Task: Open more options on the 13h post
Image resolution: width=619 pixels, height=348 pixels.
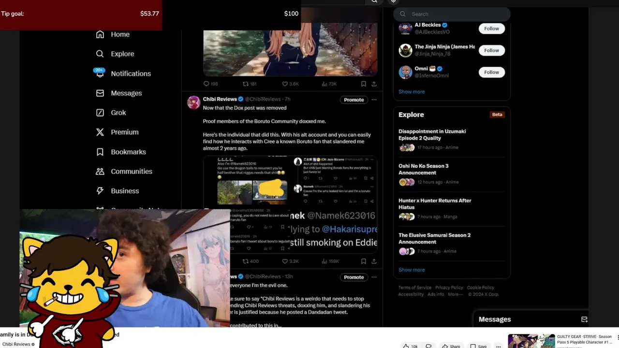Action: (x=374, y=277)
